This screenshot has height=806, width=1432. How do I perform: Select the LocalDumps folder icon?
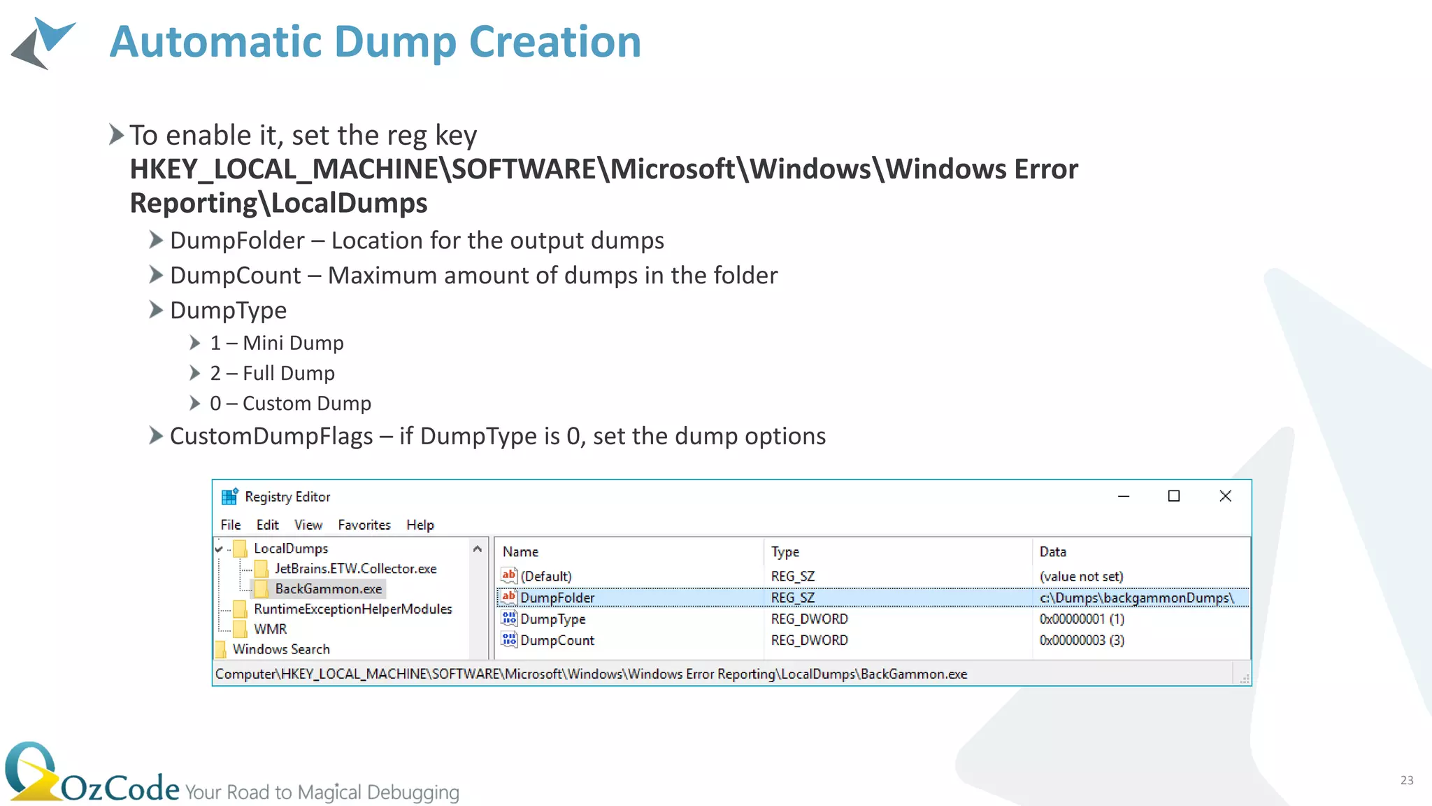[x=240, y=548]
